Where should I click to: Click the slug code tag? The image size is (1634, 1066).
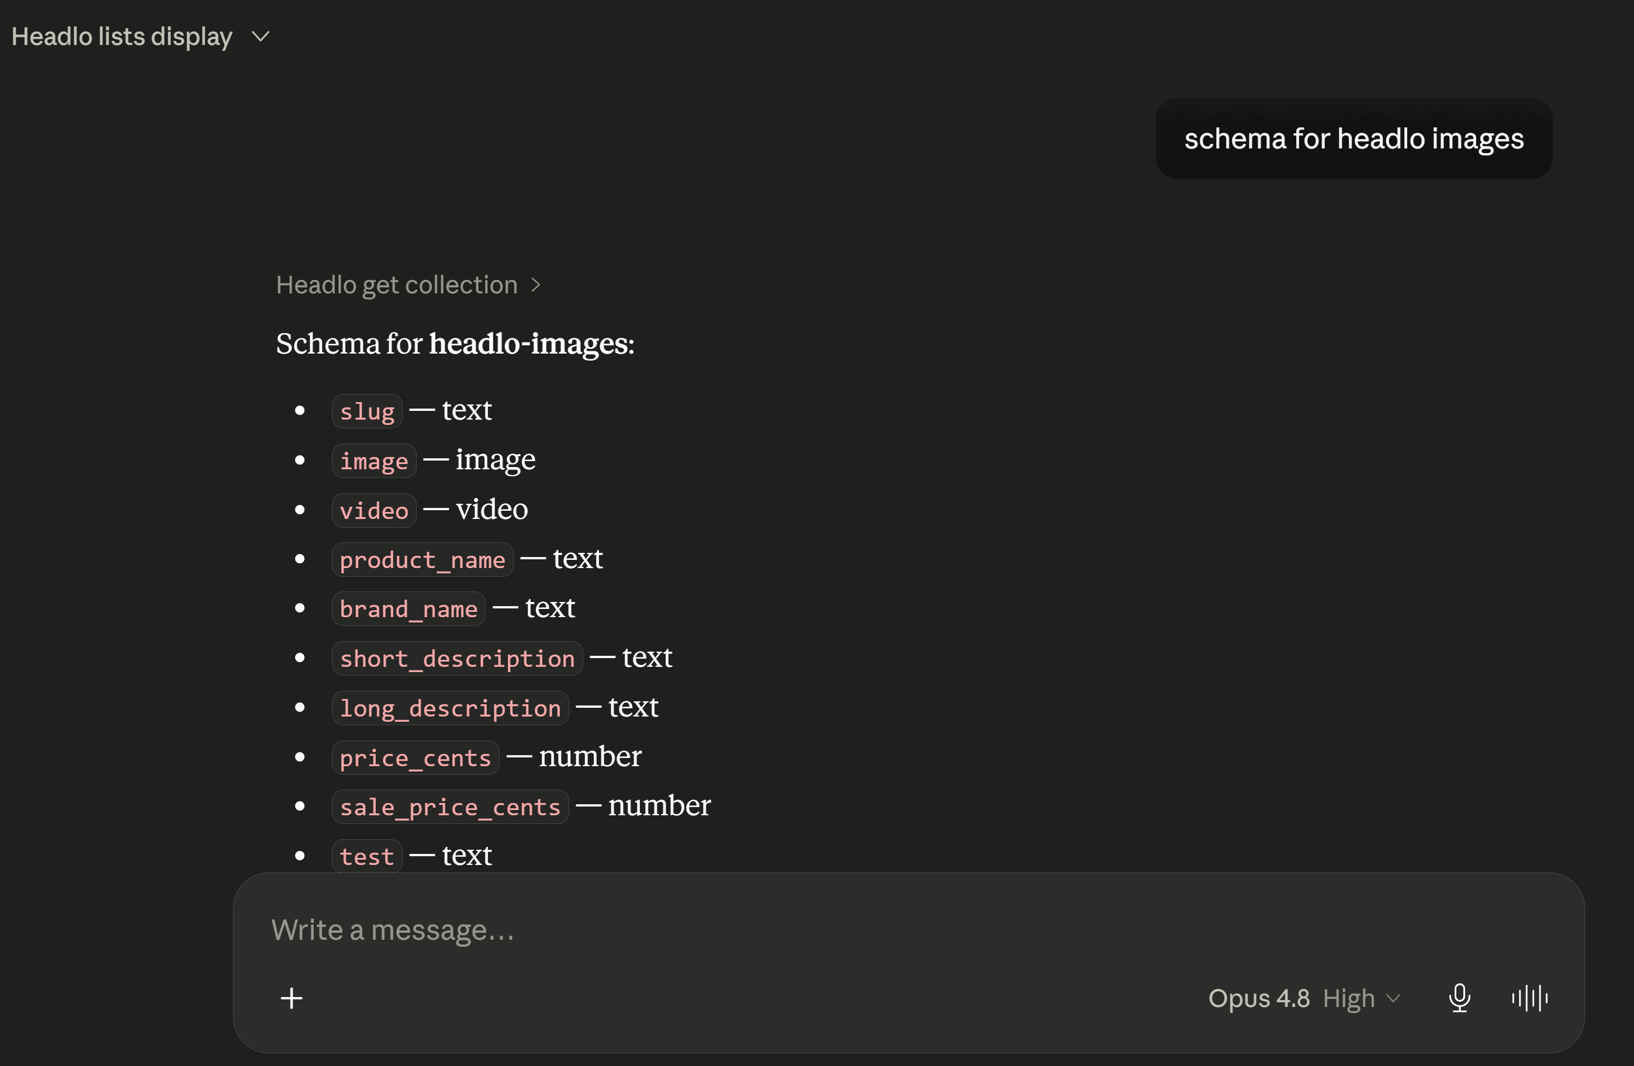click(368, 411)
